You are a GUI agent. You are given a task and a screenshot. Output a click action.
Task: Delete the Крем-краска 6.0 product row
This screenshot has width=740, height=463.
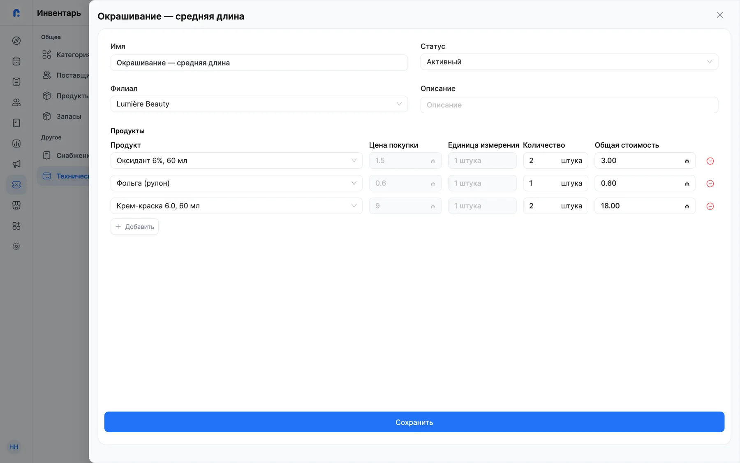pos(710,206)
